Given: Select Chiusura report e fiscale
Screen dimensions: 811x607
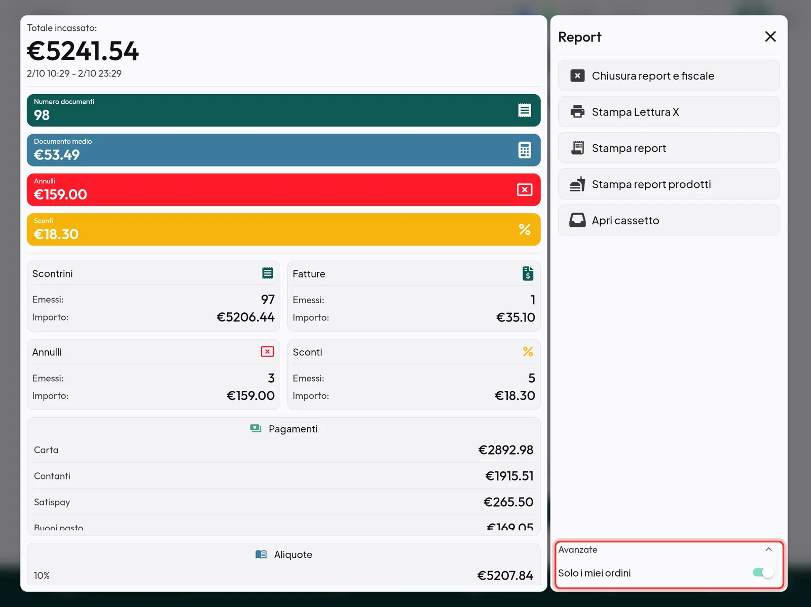Looking at the screenshot, I should click(669, 76).
